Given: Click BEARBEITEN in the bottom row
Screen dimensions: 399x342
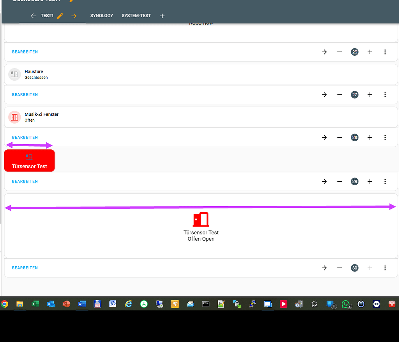Looking at the screenshot, I should (x=25, y=268).
